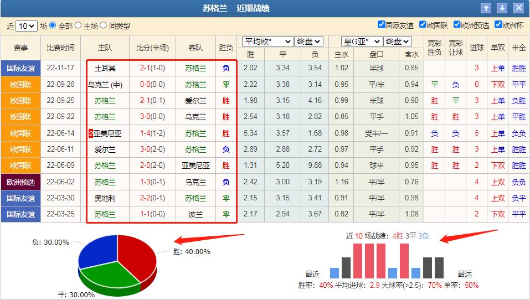Click the 比分(半场) column header
Viewport: 530px width, 300px height.
(x=152, y=48)
